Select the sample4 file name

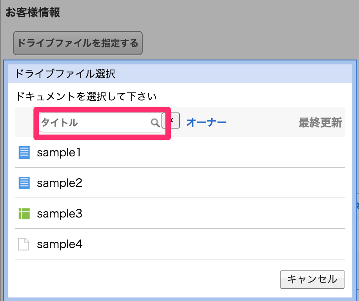coord(60,244)
